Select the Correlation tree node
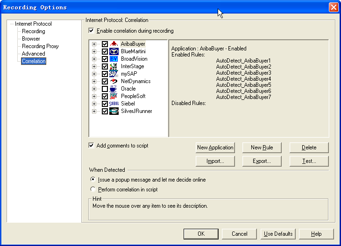Image resolution: width=341 pixels, height=246 pixels. 34,61
